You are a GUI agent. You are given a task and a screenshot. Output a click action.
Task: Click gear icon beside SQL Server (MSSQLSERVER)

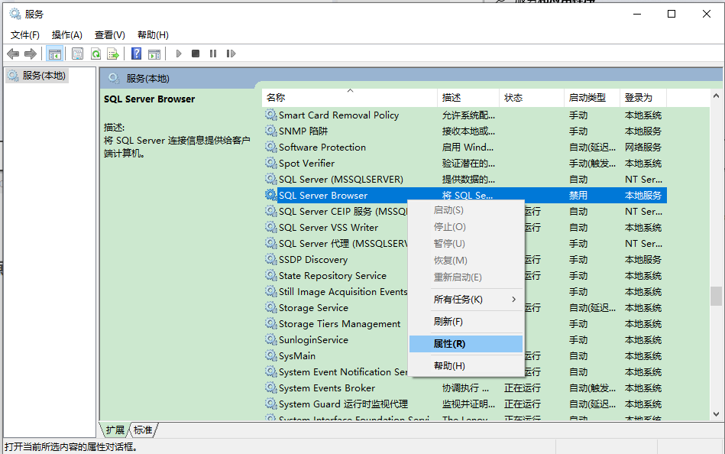pyautogui.click(x=271, y=179)
